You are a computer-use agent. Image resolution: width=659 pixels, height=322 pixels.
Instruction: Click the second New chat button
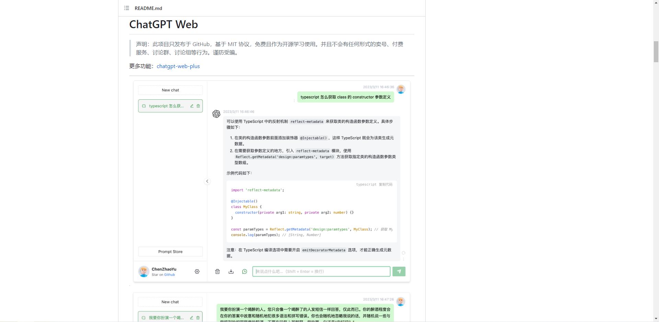click(x=170, y=302)
